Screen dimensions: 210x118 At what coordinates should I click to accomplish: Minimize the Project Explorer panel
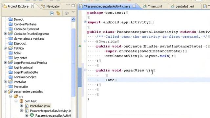click(68, 5)
